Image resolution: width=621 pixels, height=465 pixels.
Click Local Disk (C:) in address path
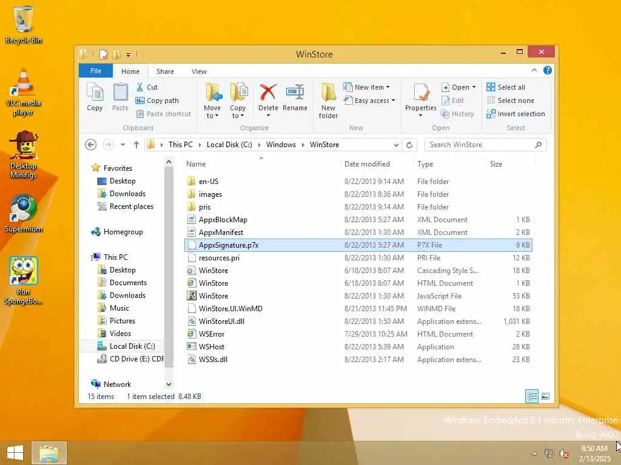point(229,145)
